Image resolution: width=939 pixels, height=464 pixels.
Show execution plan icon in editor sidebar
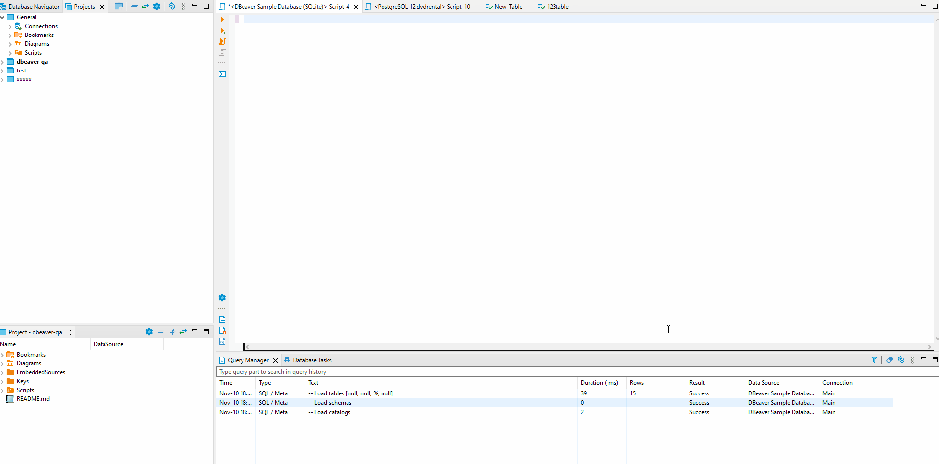point(222,52)
